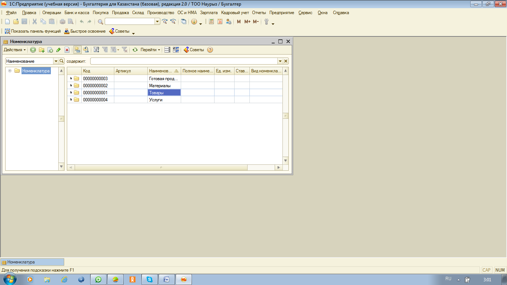Add new item with green plus icon
The image size is (507, 285).
[33, 50]
